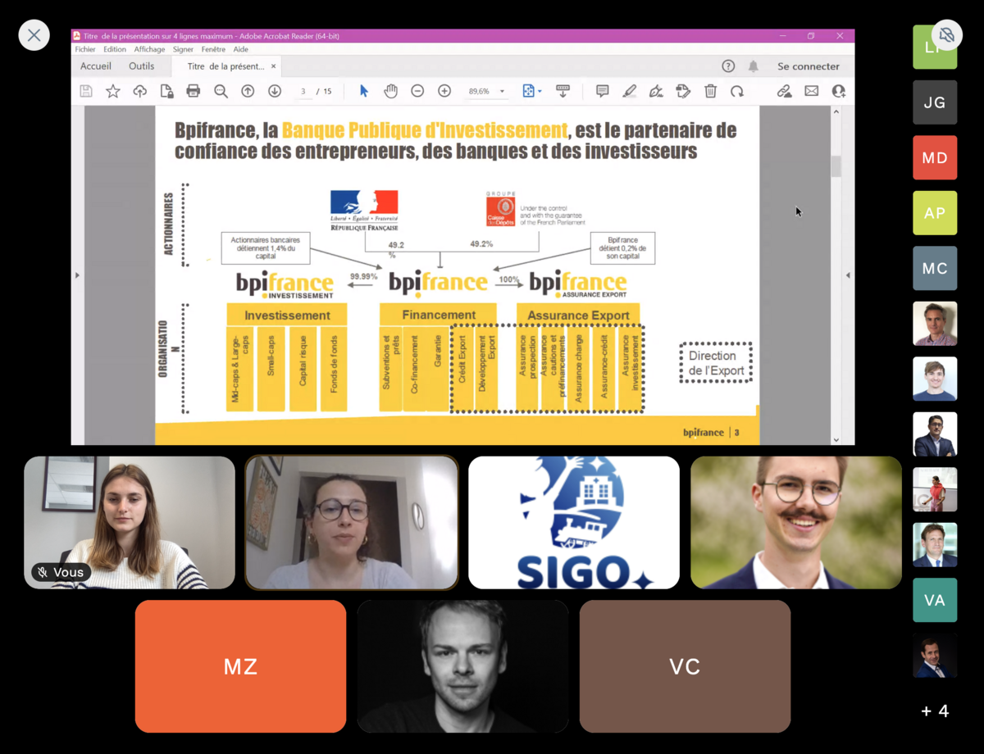Open the 89,6% zoom level dropdown
Screen dimensions: 984x754
pyautogui.click(x=502, y=92)
